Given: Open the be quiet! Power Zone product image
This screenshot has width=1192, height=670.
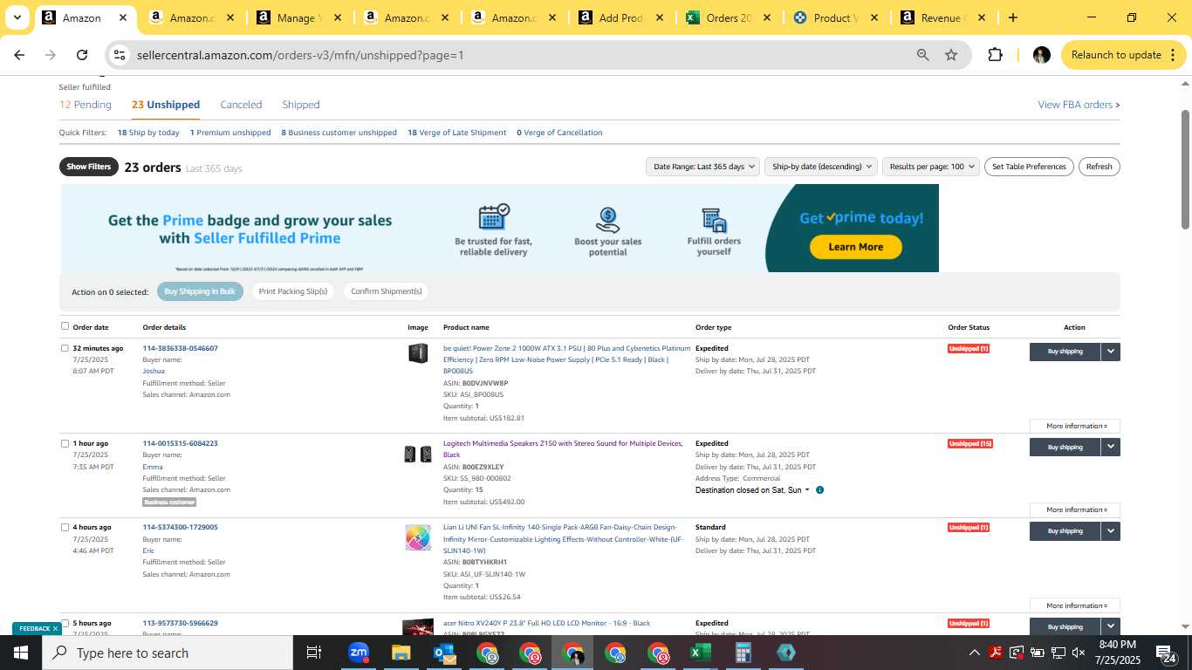Looking at the screenshot, I should tap(418, 352).
